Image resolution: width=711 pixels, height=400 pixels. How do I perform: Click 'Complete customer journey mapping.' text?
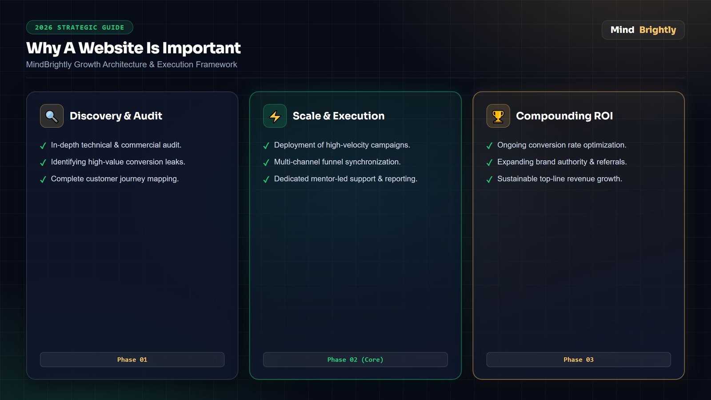point(115,179)
